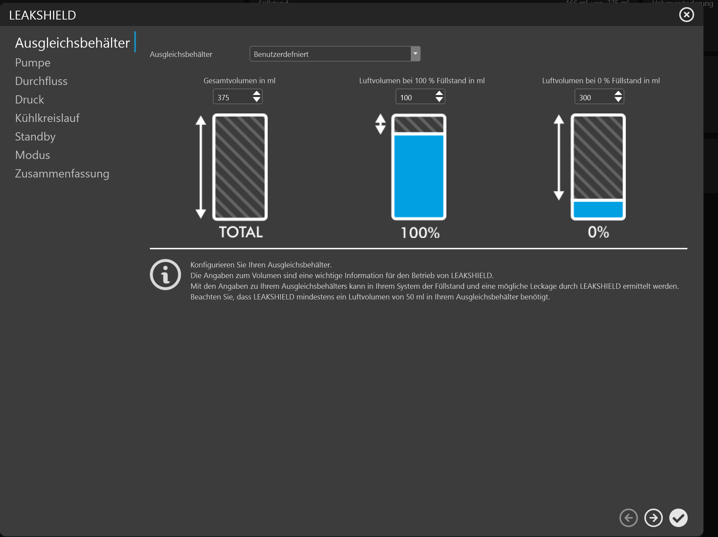
Task: Select the Druck settings page
Action: 29,100
